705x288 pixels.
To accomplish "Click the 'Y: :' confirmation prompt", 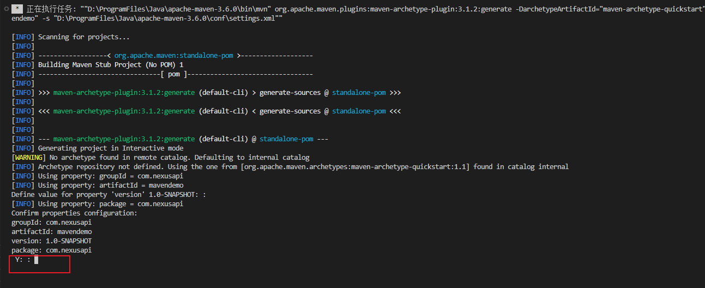I will 23,260.
